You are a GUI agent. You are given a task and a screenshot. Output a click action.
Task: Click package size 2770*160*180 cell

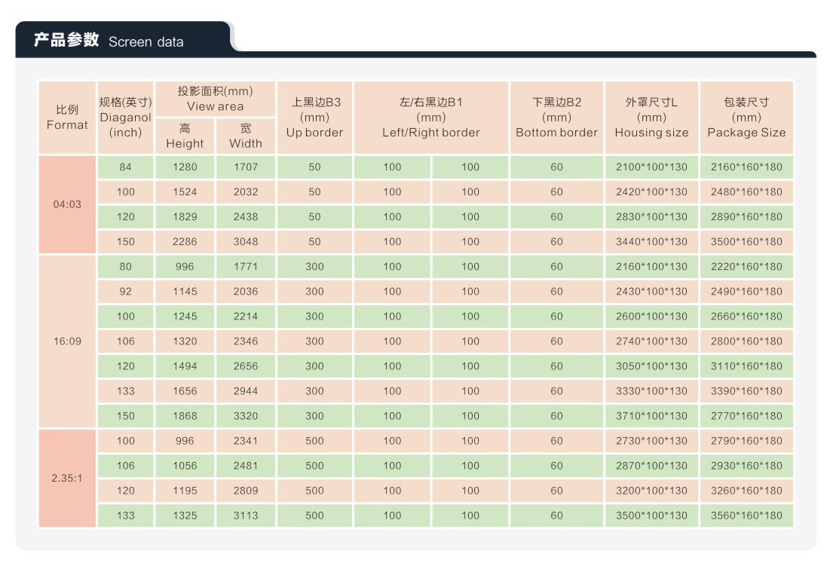pyautogui.click(x=746, y=416)
